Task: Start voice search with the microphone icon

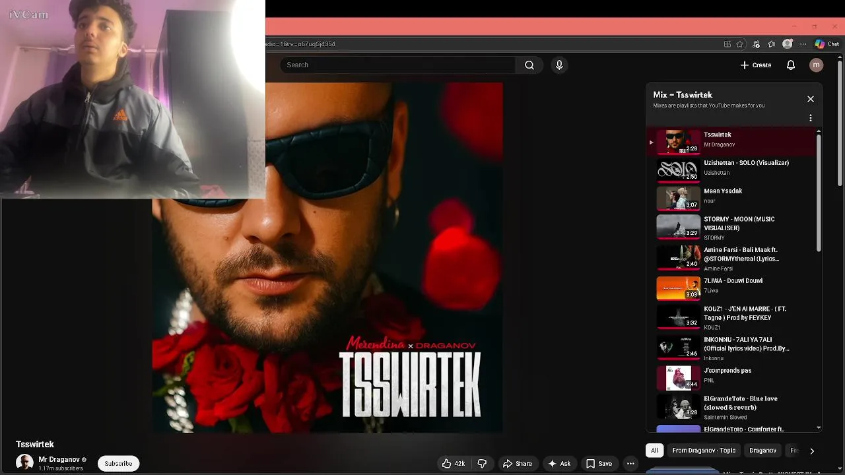Action: (x=559, y=65)
